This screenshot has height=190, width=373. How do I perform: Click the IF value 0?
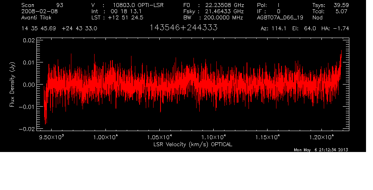278,11
